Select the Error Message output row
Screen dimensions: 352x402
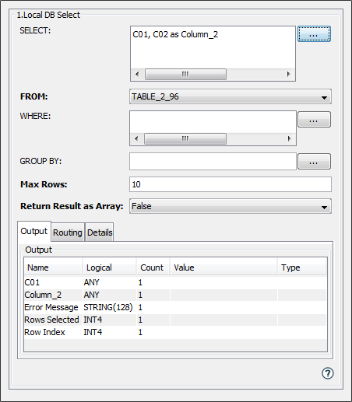[175, 307]
